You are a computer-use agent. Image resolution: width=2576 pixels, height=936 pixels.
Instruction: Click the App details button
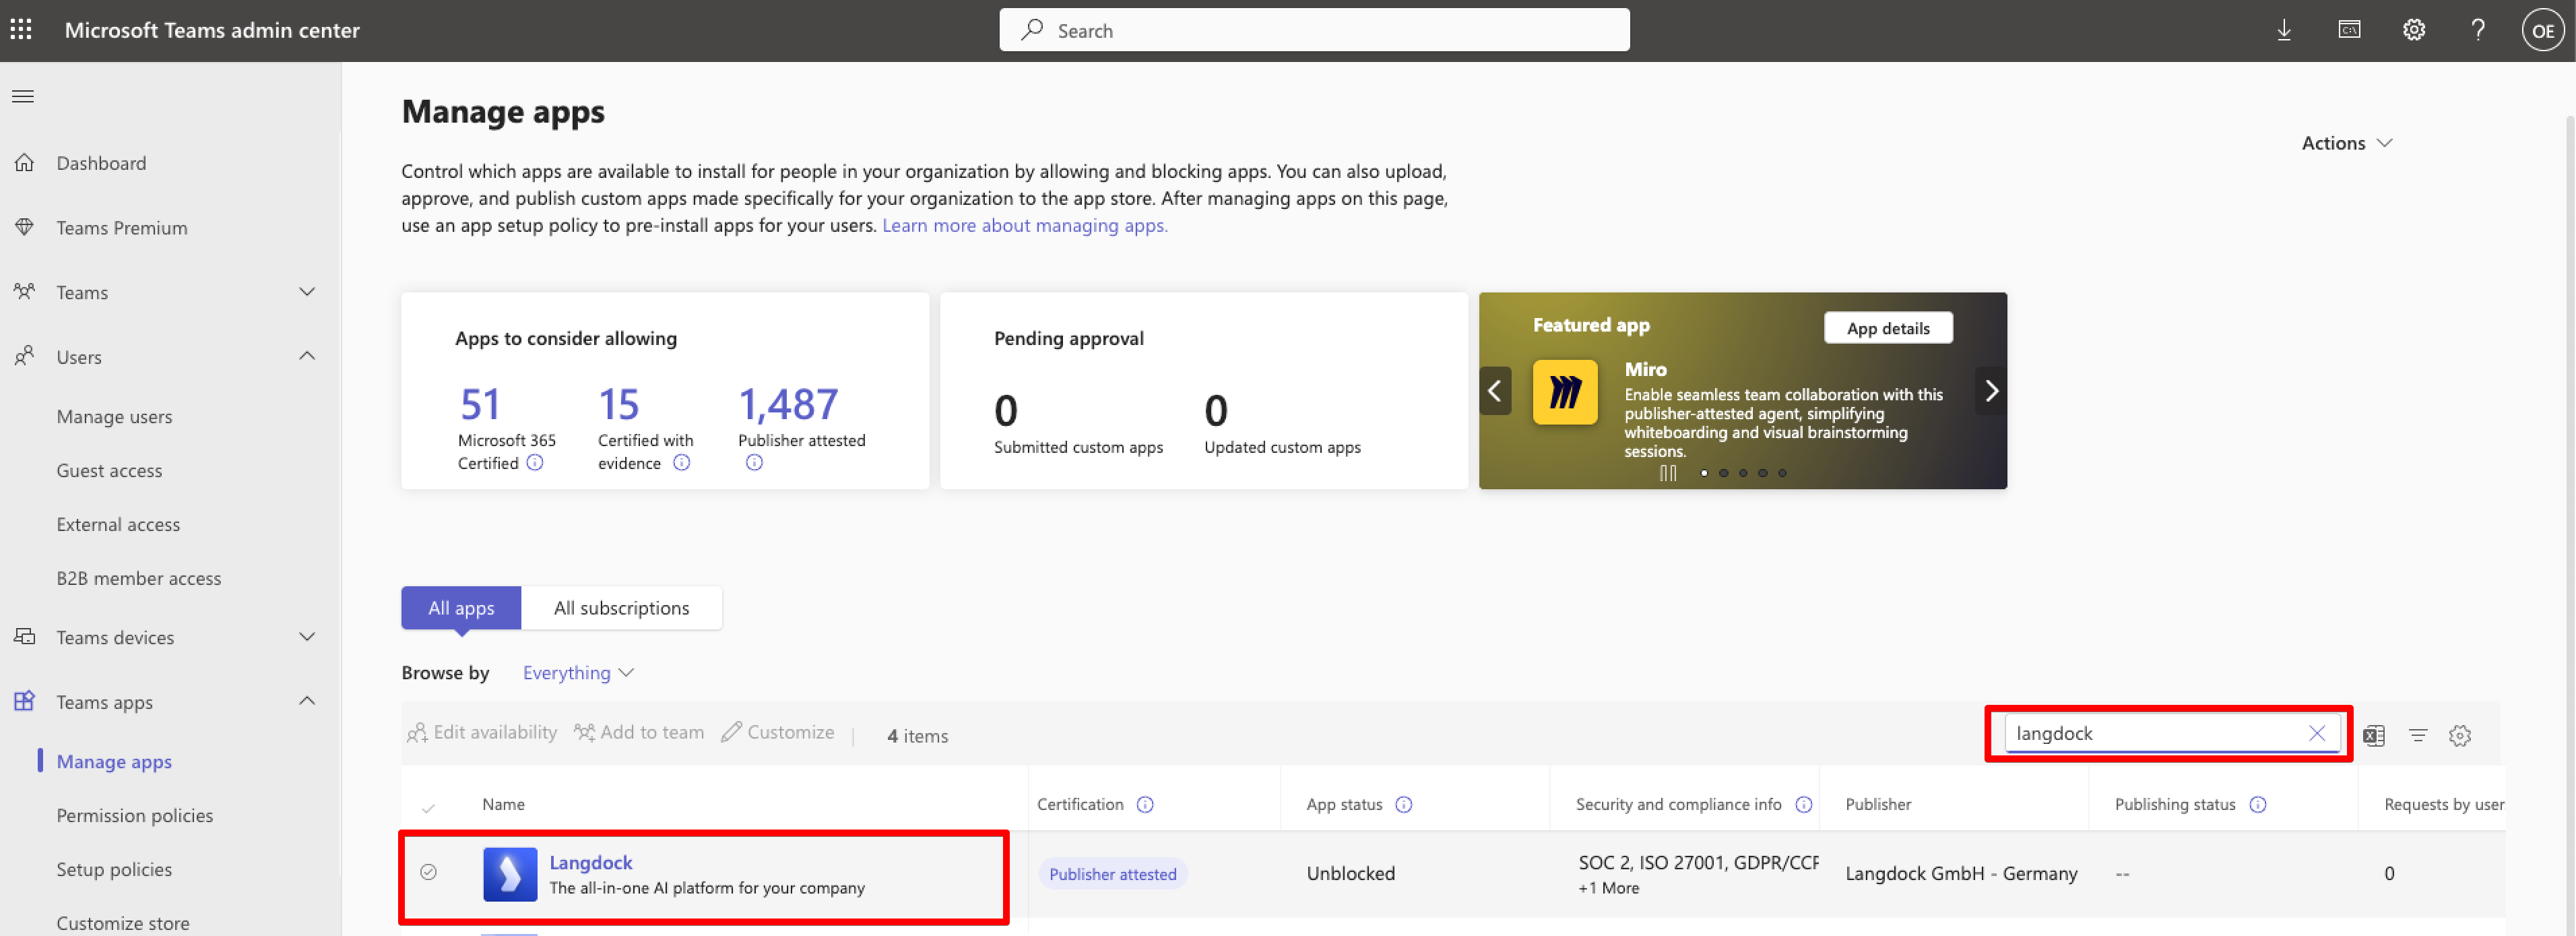1887,328
